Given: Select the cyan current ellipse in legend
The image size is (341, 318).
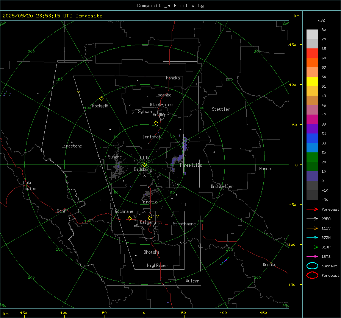Looking at the screenshot, I should [x=312, y=266].
